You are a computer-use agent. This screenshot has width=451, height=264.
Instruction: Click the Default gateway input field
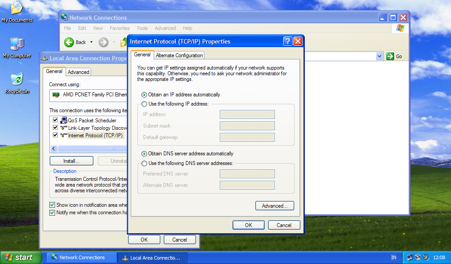pyautogui.click(x=247, y=137)
